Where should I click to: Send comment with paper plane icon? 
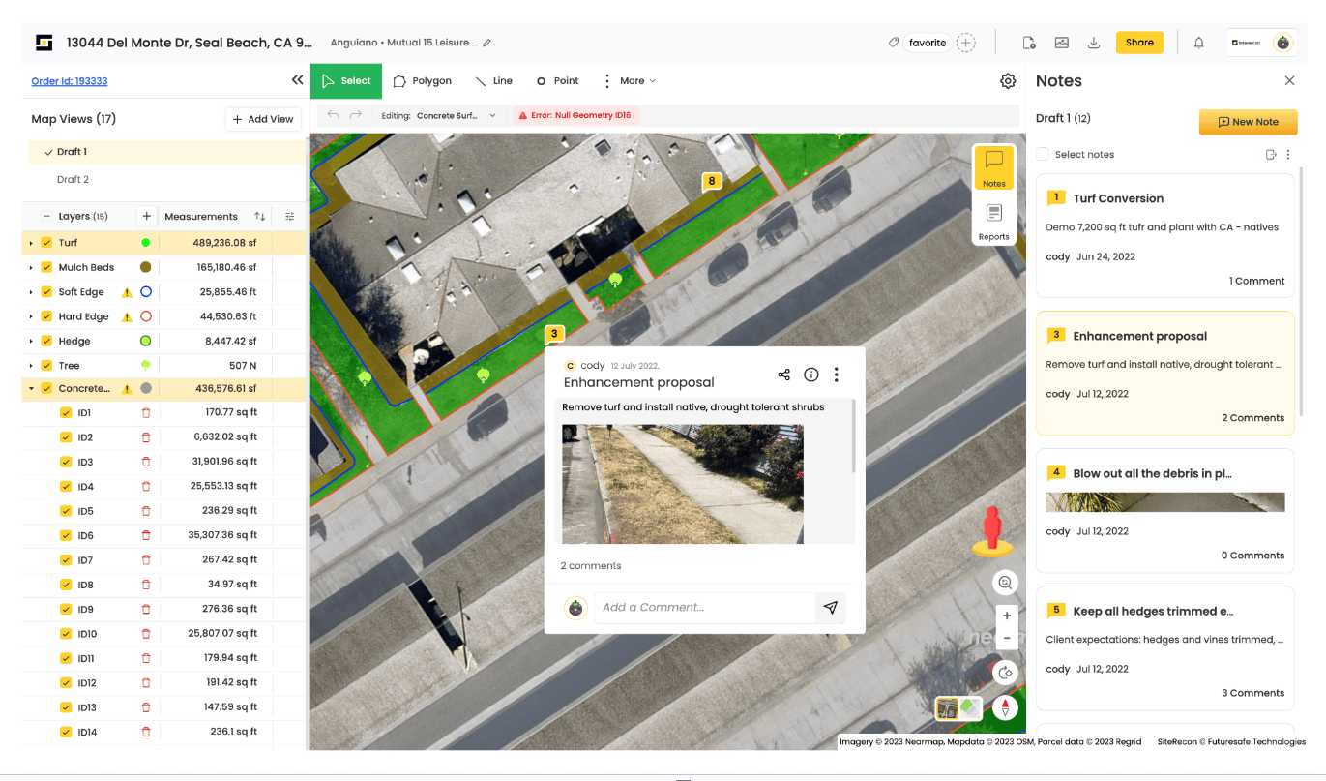point(830,608)
